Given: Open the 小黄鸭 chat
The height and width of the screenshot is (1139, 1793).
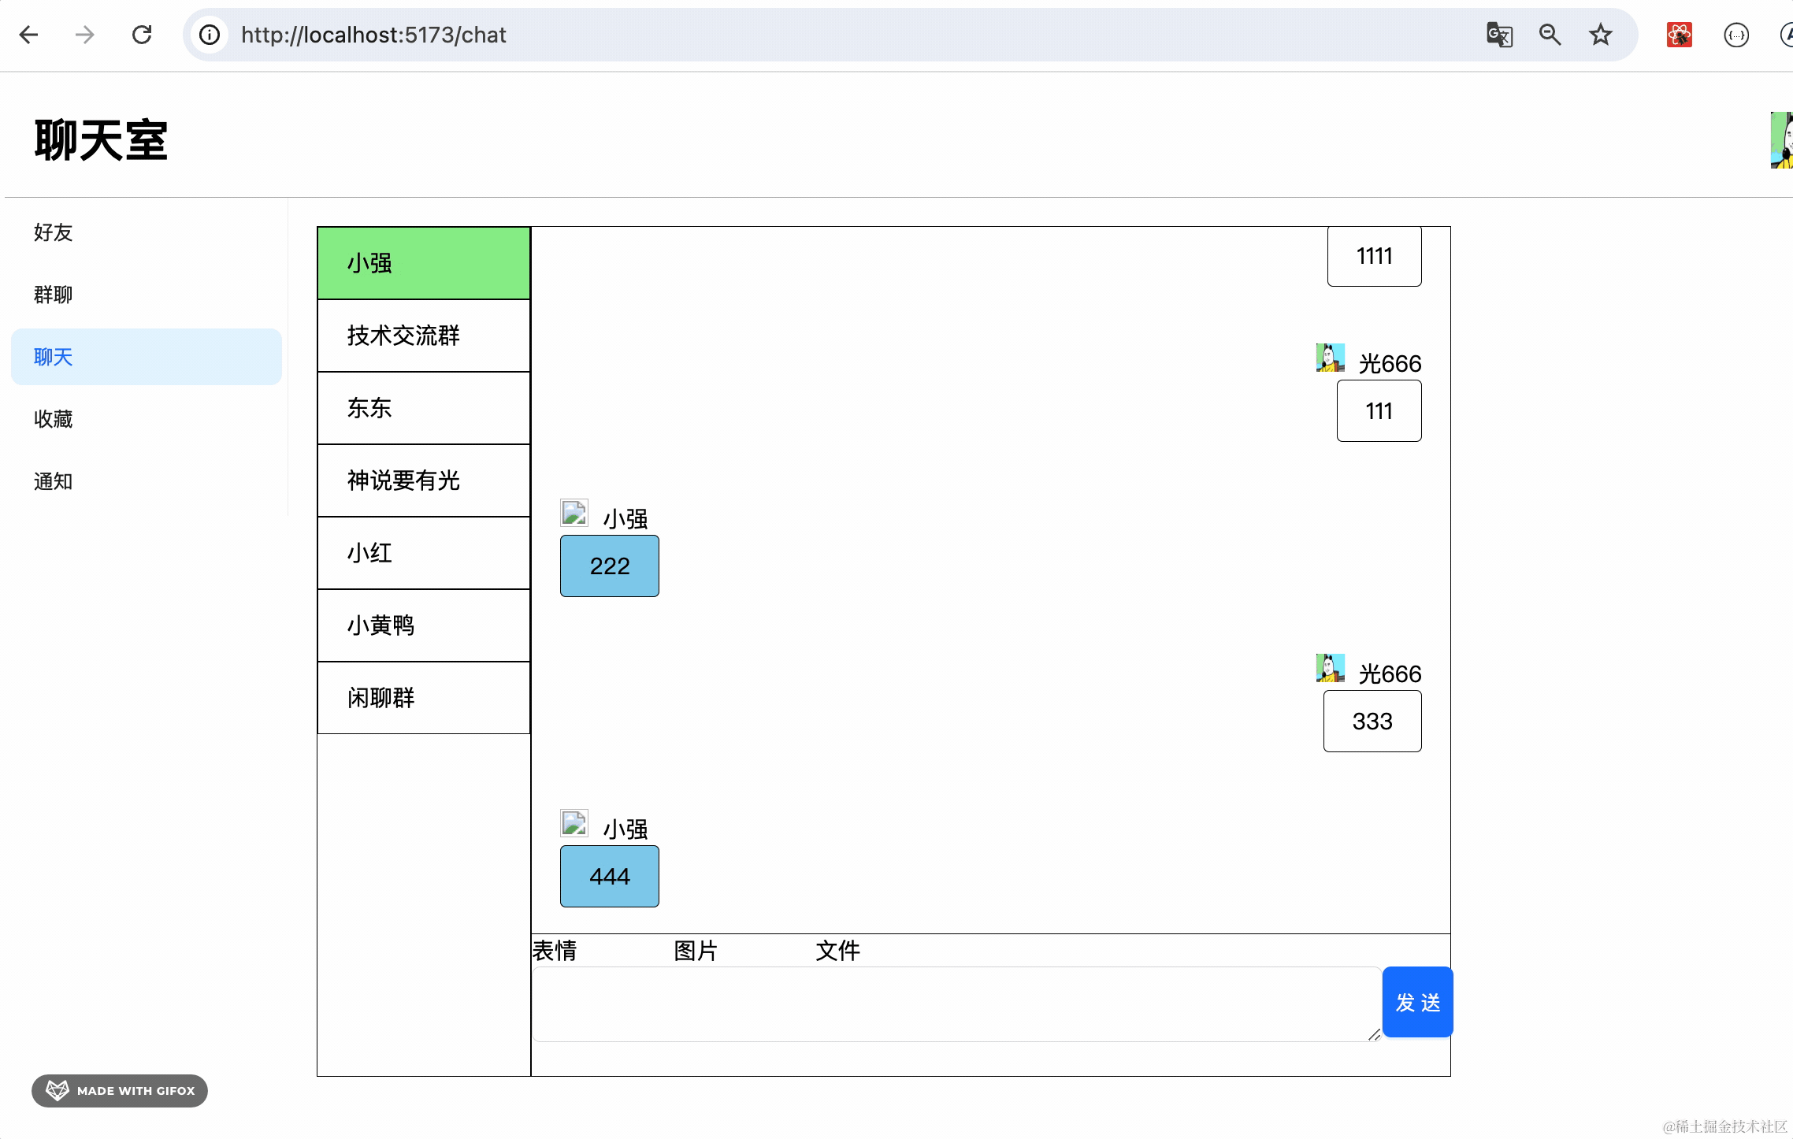Looking at the screenshot, I should 424,625.
